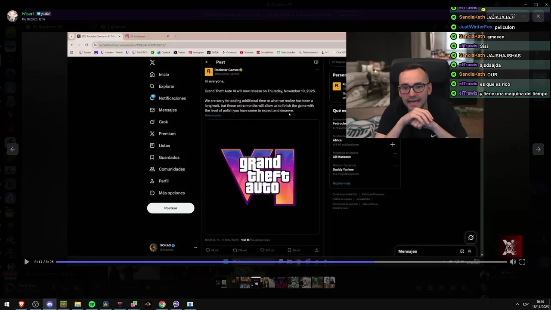This screenshot has width=551, height=310.
Task: Click the XOKAS account at sidebar bottom
Action: pos(173,247)
